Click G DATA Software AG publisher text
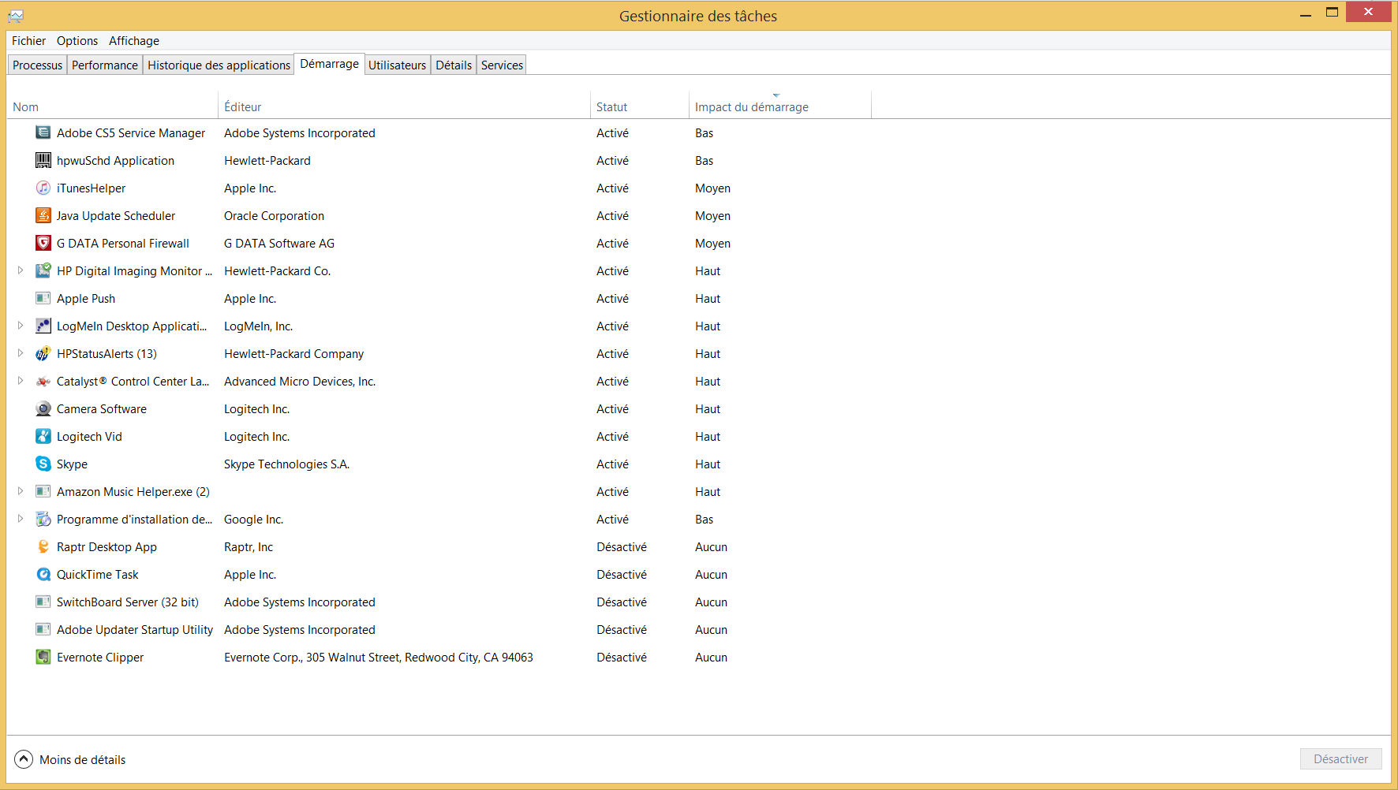 (x=279, y=243)
